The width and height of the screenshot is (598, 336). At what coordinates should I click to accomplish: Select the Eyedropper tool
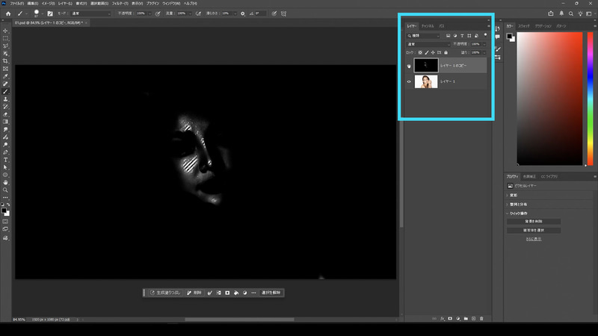(x=6, y=76)
